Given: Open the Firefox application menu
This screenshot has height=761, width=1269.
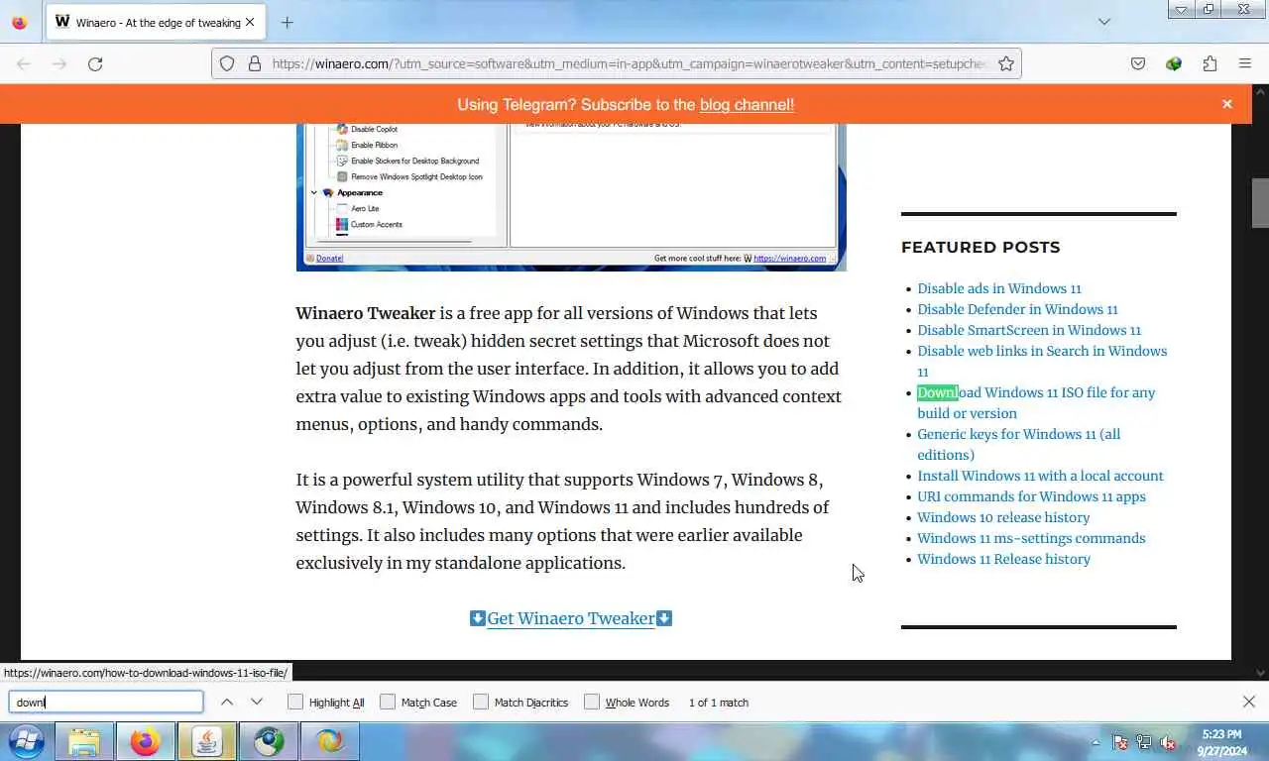Looking at the screenshot, I should point(1245,63).
